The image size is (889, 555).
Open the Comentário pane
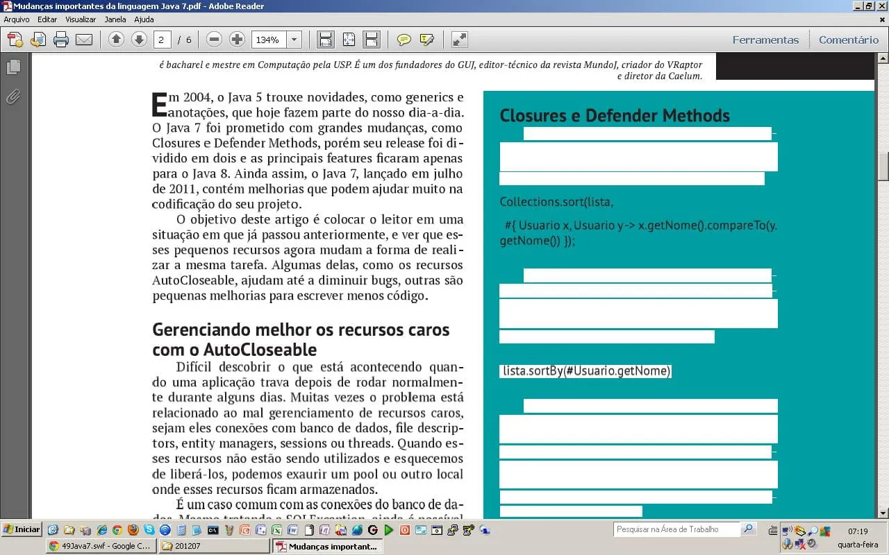(x=849, y=40)
